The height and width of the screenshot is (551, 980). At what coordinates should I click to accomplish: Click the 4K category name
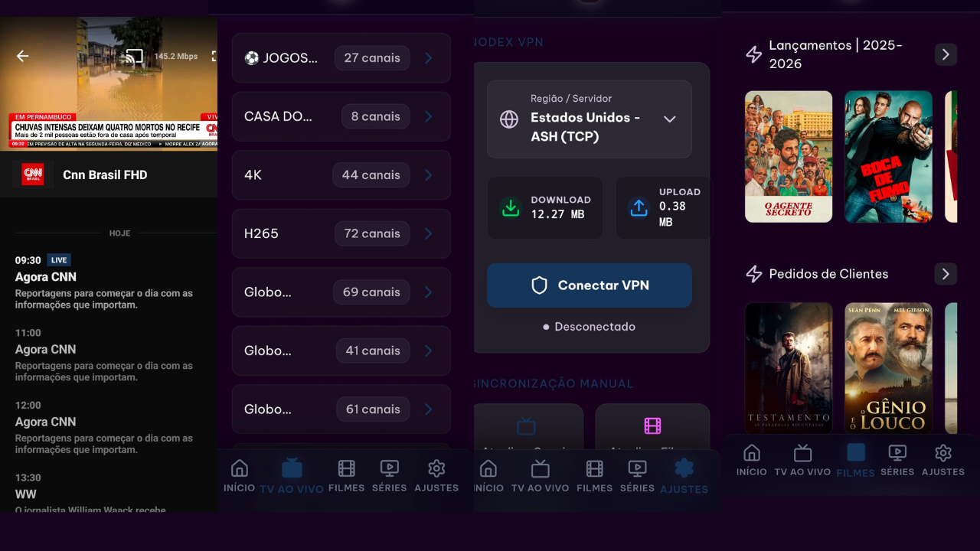[253, 175]
